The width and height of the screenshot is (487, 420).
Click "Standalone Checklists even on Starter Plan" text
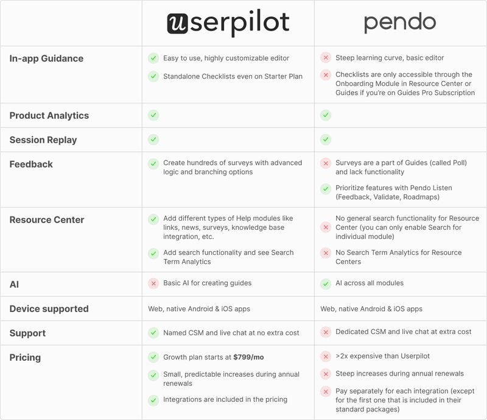[x=233, y=77]
